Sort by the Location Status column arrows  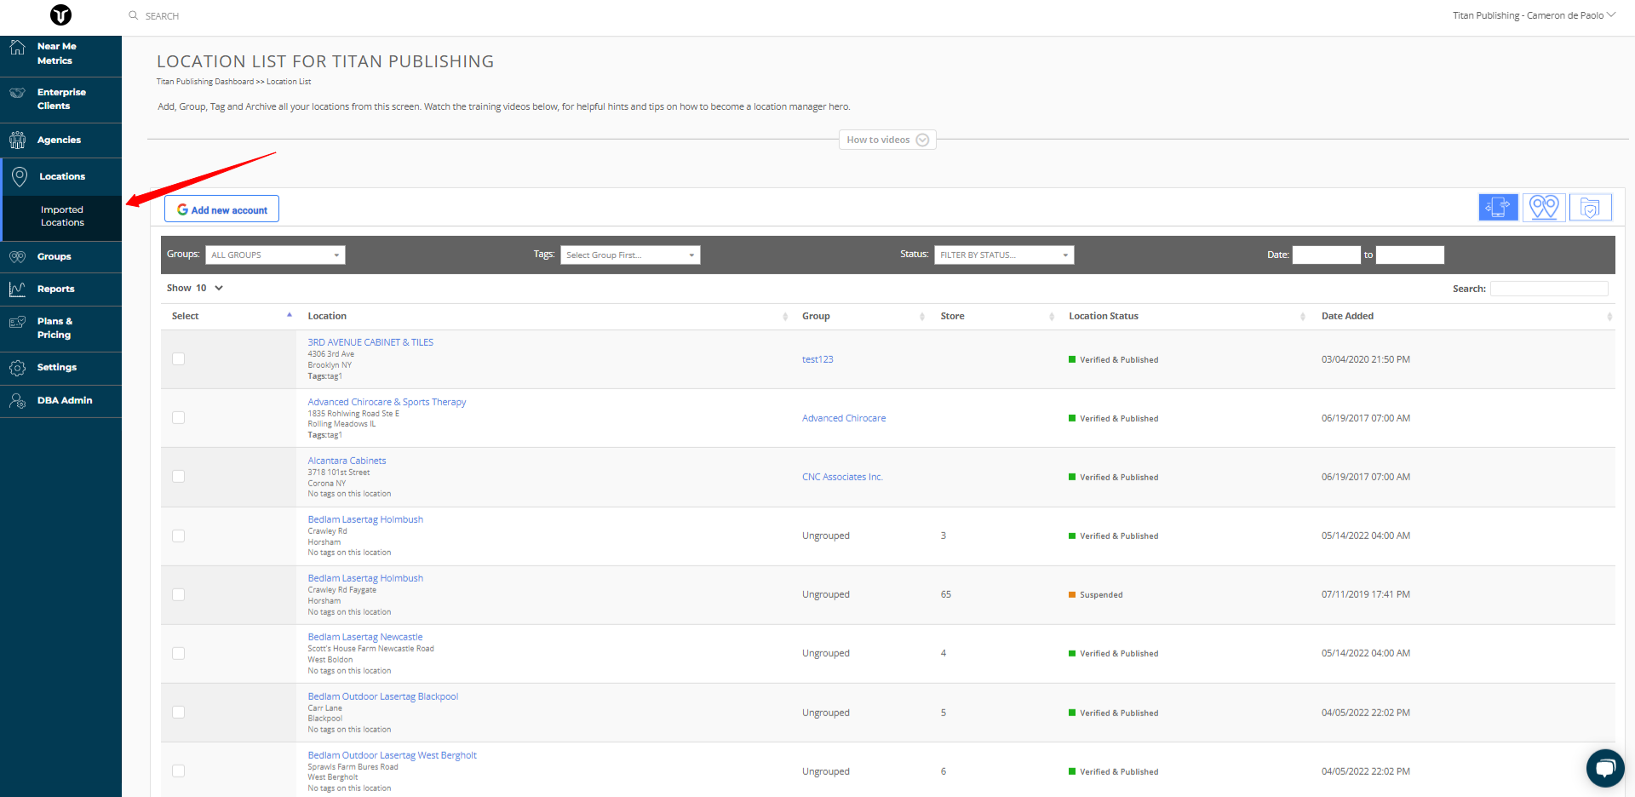pyautogui.click(x=1303, y=317)
